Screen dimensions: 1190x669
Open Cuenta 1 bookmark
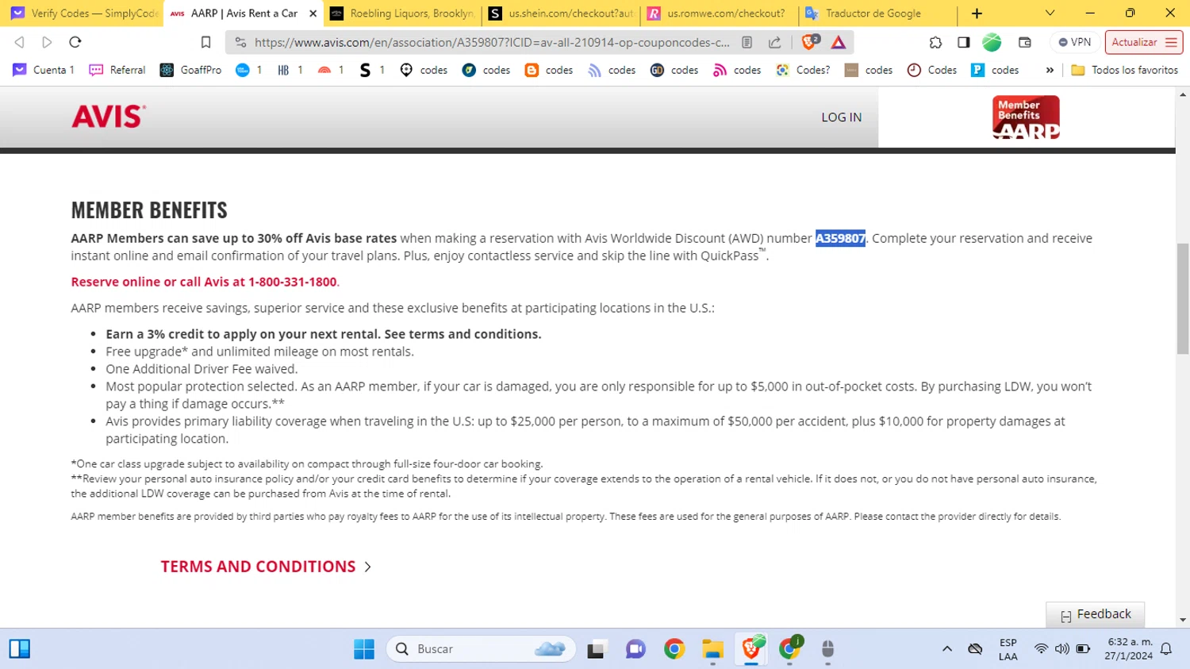(x=44, y=70)
